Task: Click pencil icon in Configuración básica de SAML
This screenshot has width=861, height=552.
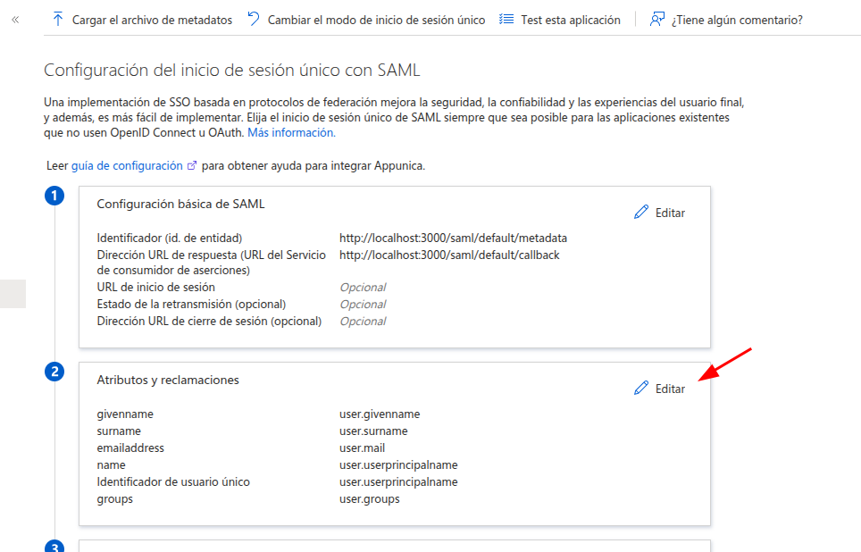Action: click(x=640, y=212)
